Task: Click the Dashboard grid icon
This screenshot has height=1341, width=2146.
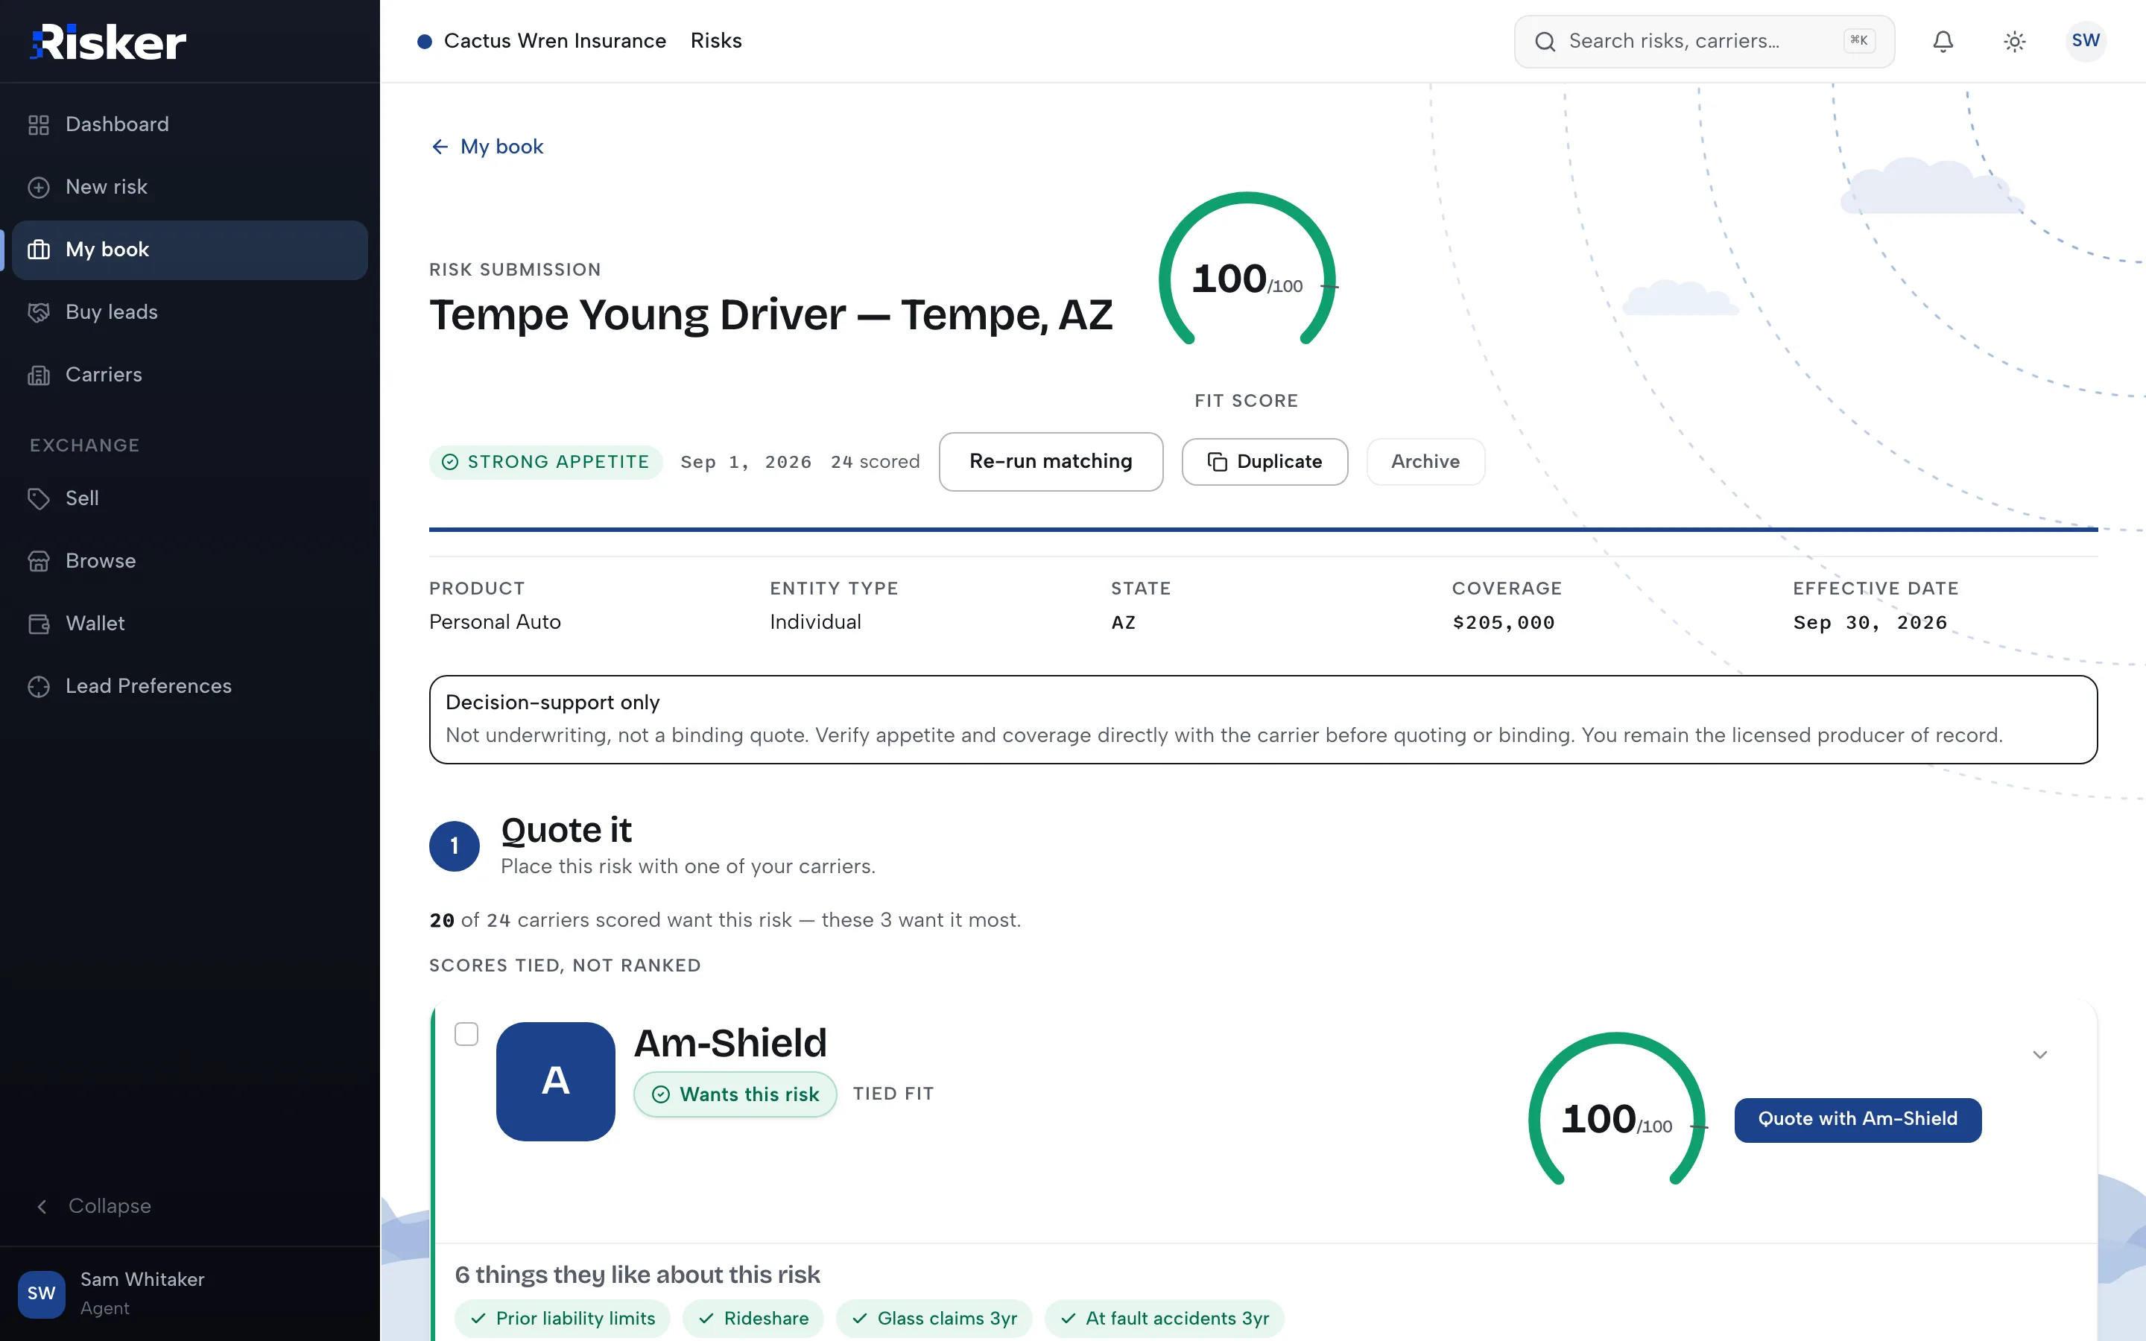Action: point(38,125)
